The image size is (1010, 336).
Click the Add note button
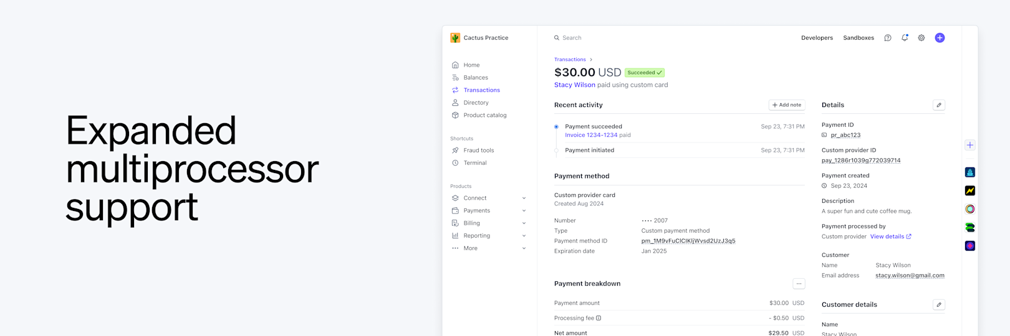click(x=787, y=105)
